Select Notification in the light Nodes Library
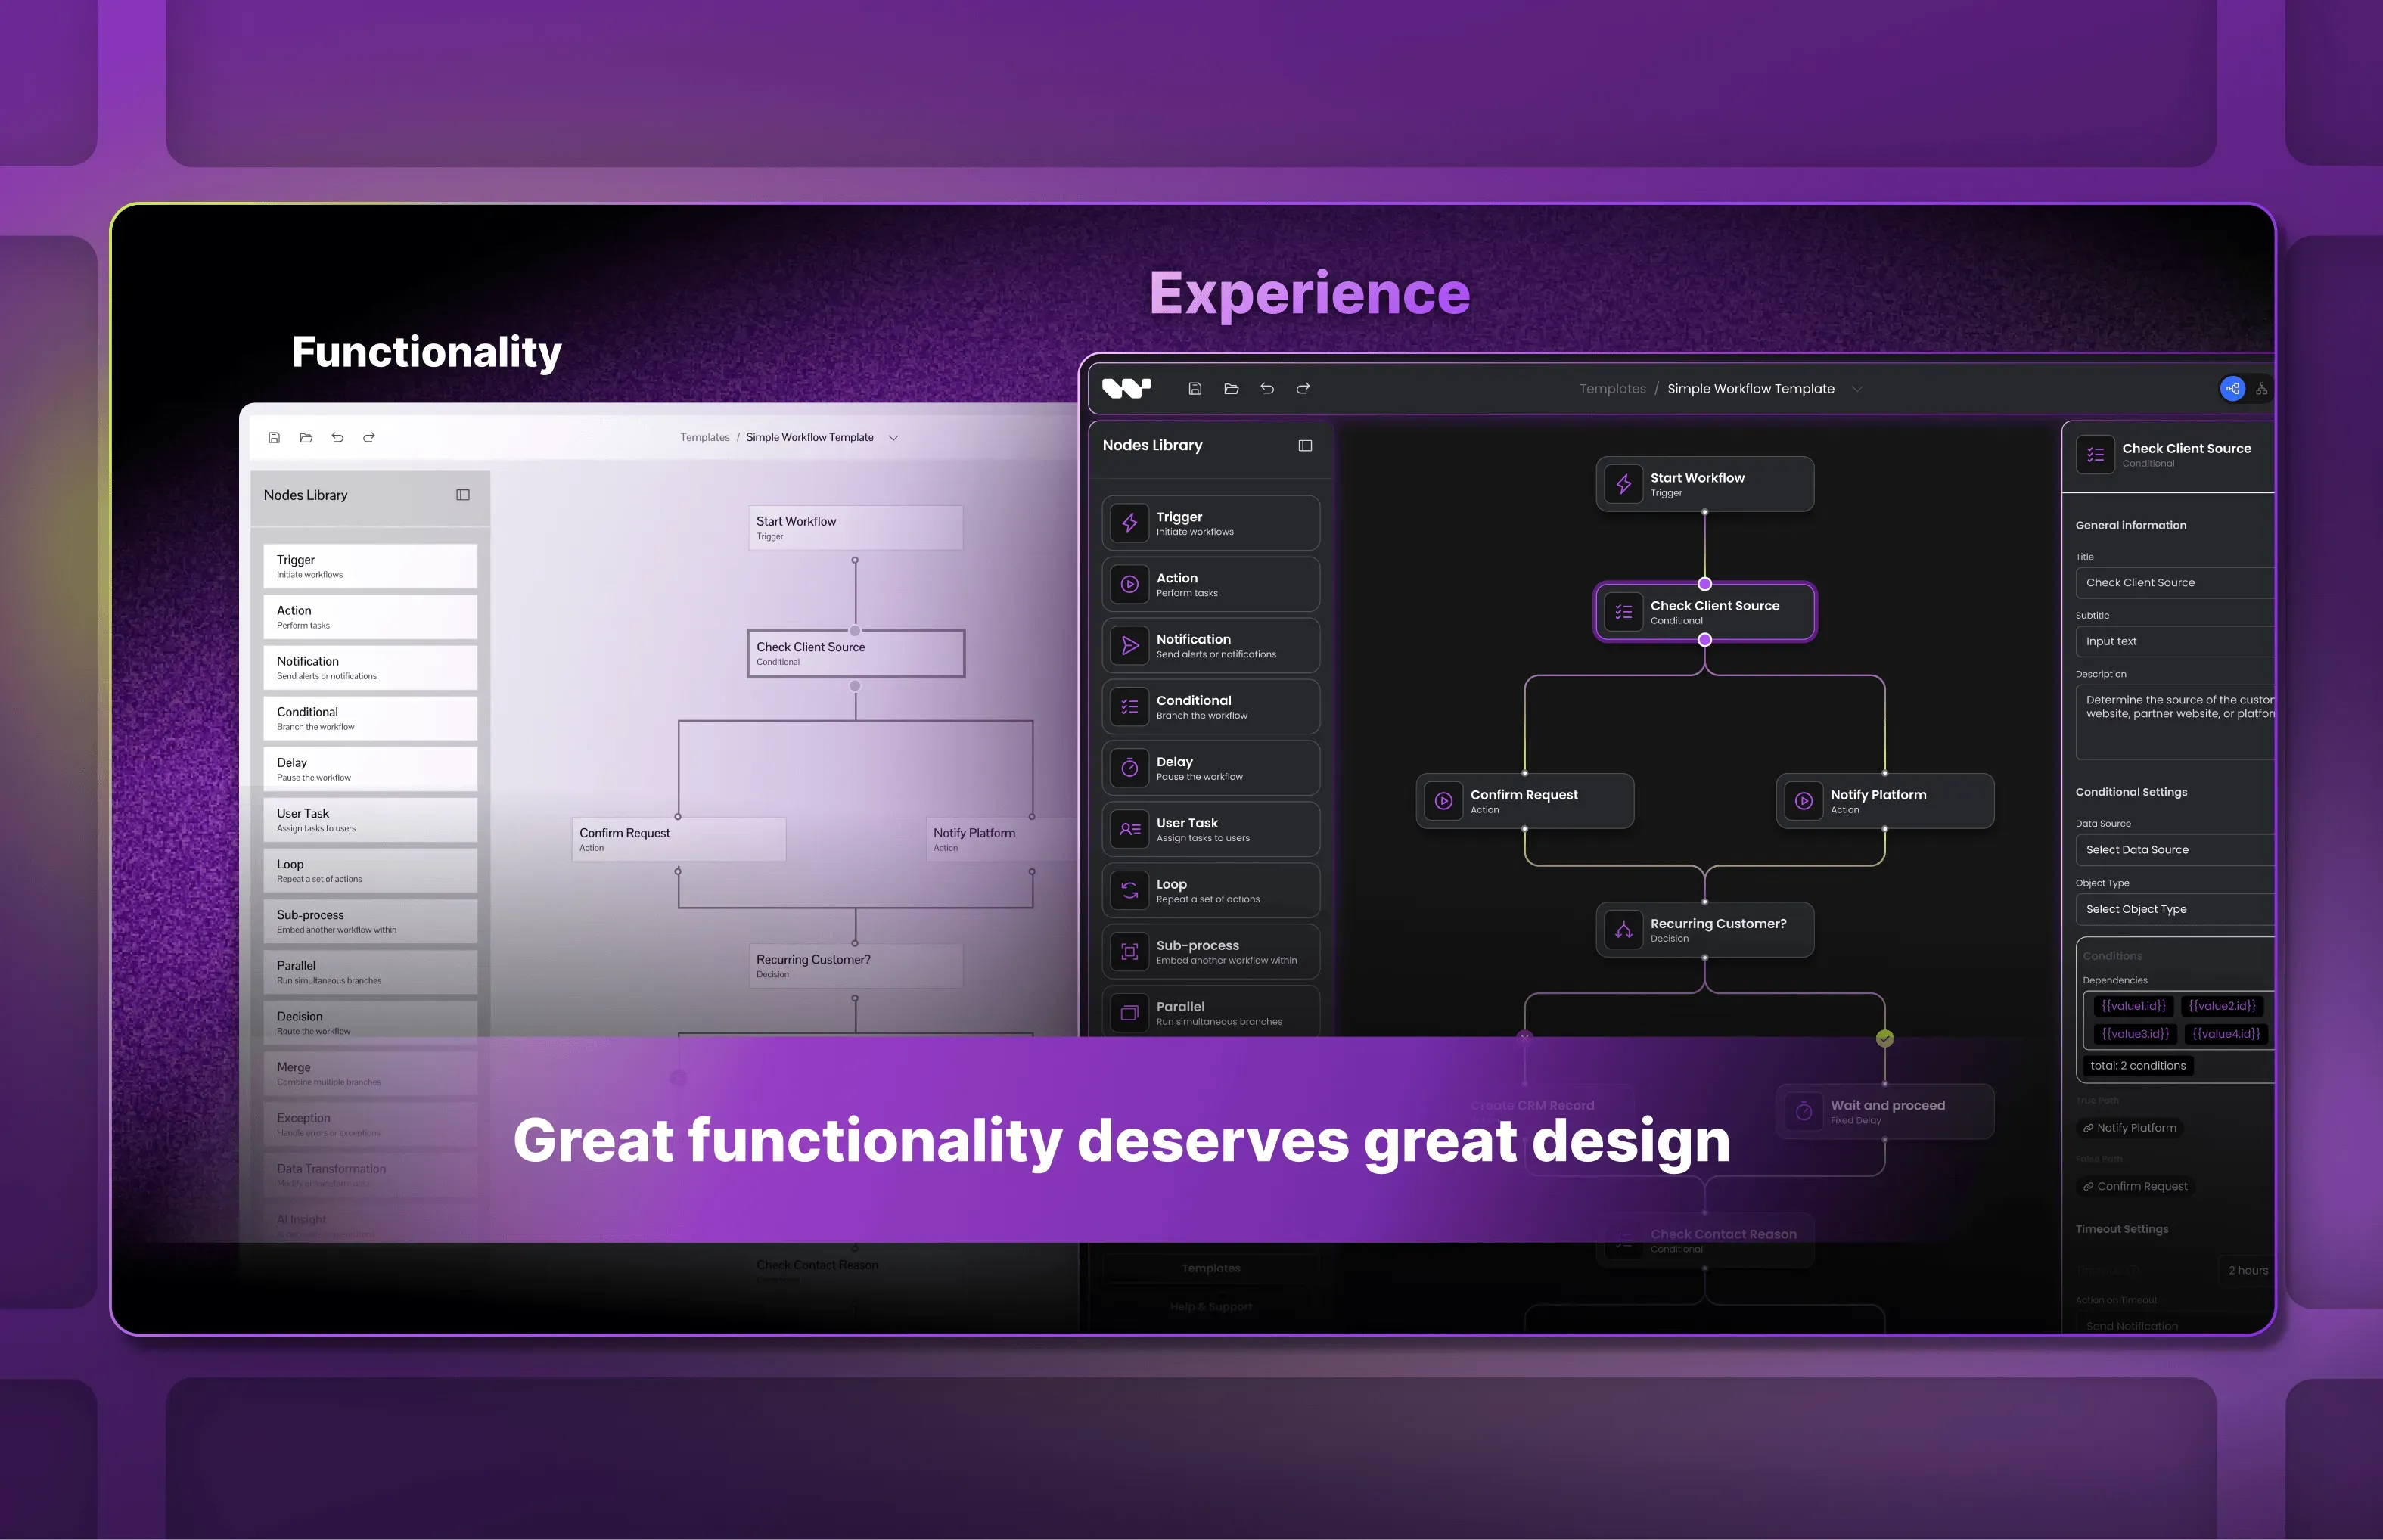Screen dimensions: 2383x1540 (x=370, y=668)
